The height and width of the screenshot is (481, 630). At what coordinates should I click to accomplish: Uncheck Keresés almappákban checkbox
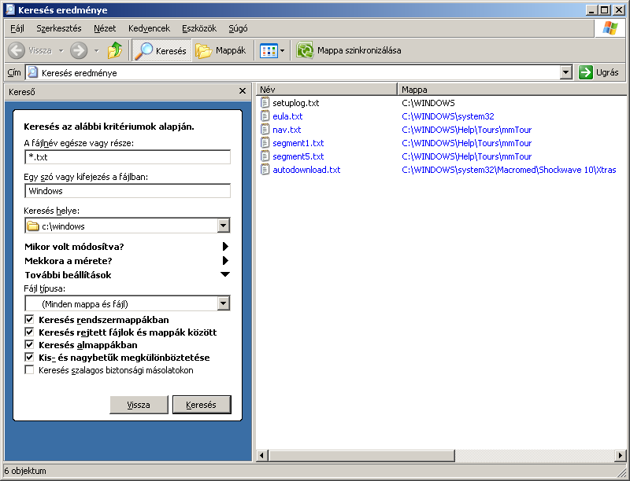click(29, 345)
